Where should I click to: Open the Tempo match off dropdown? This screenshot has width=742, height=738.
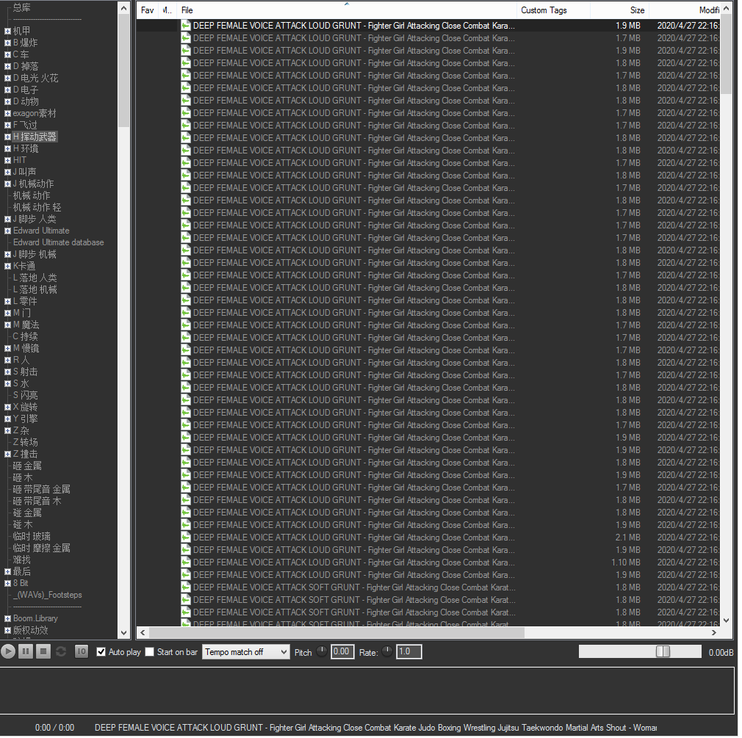pos(245,652)
